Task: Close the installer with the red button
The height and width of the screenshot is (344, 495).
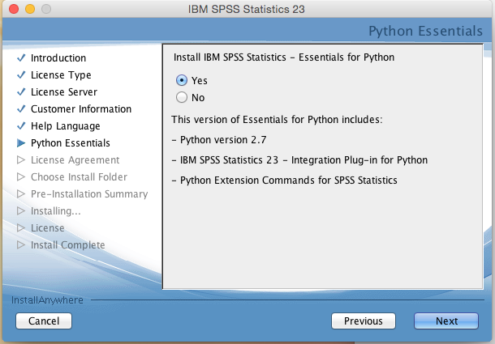Action: [x=11, y=11]
